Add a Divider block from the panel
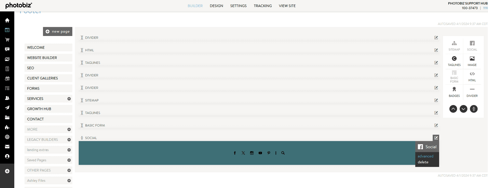 [x=472, y=92]
